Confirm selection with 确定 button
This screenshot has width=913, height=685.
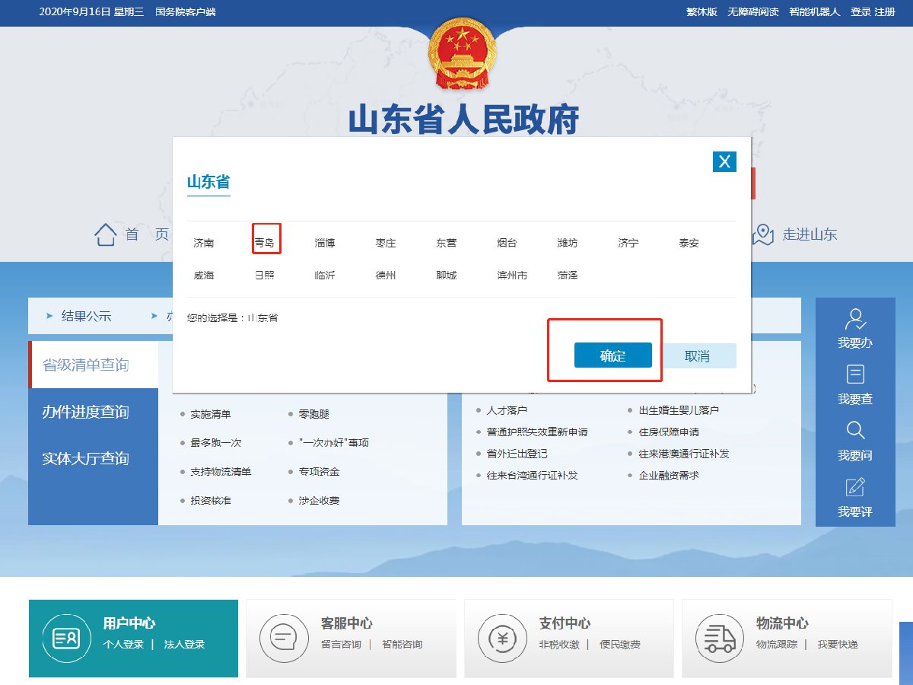point(612,355)
